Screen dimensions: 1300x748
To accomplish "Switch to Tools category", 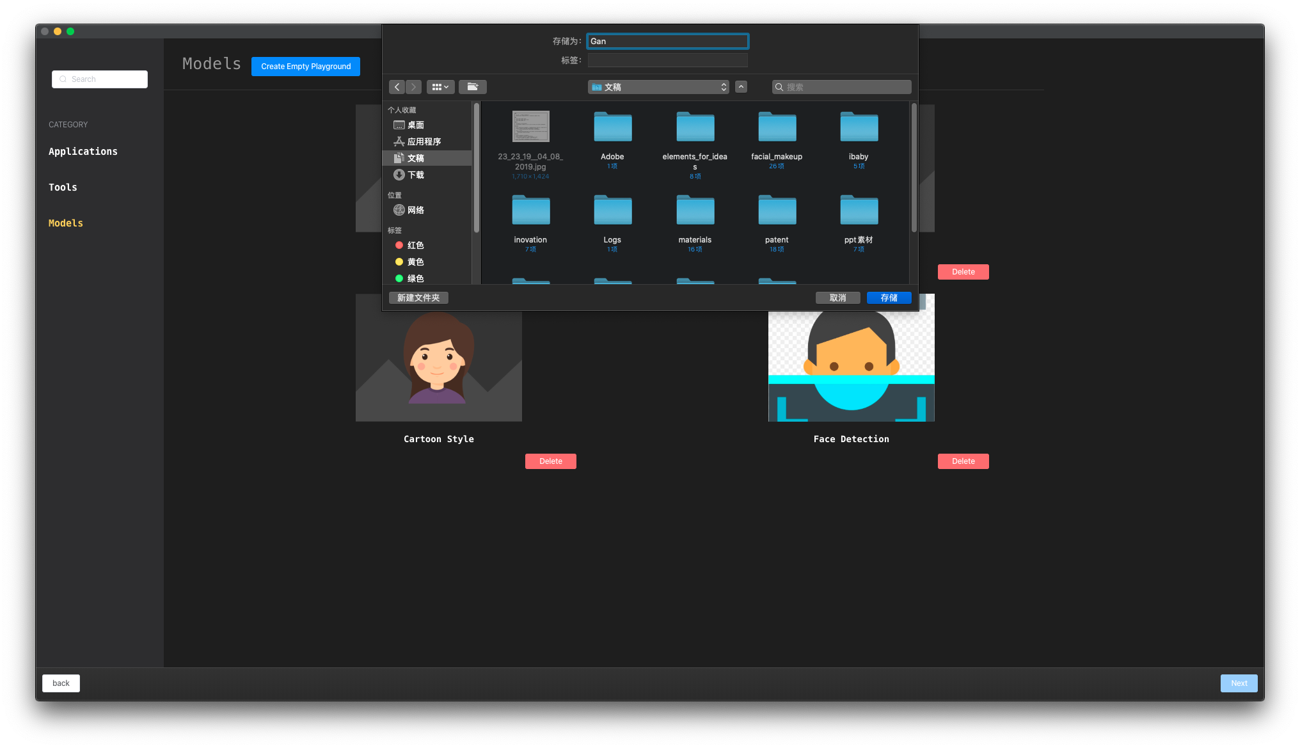I will tap(63, 187).
